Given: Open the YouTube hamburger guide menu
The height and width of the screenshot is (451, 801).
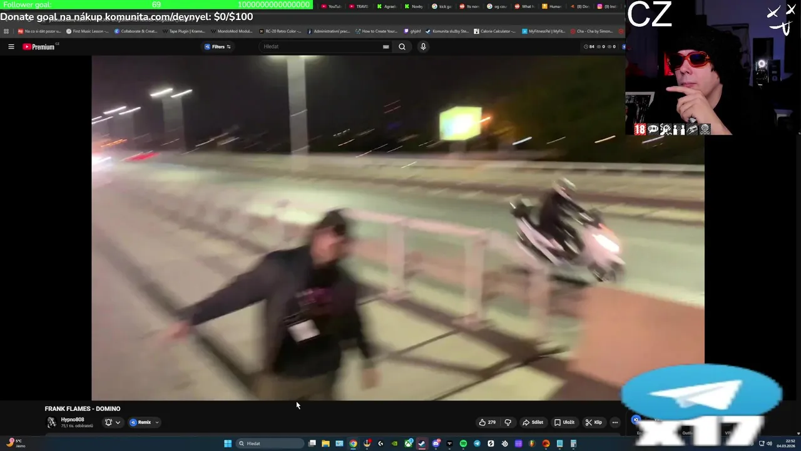Looking at the screenshot, I should pos(11,46).
